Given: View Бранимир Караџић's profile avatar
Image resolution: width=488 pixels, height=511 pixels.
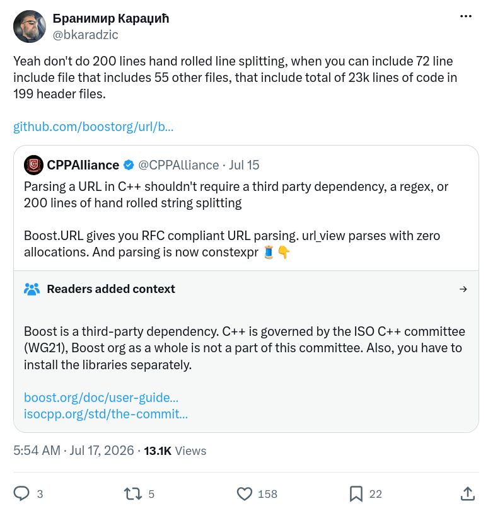Looking at the screenshot, I should [30, 26].
